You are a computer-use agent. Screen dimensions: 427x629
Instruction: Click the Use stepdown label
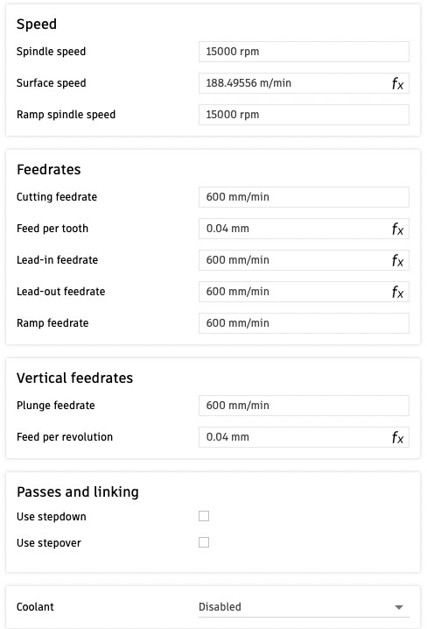[52, 517]
